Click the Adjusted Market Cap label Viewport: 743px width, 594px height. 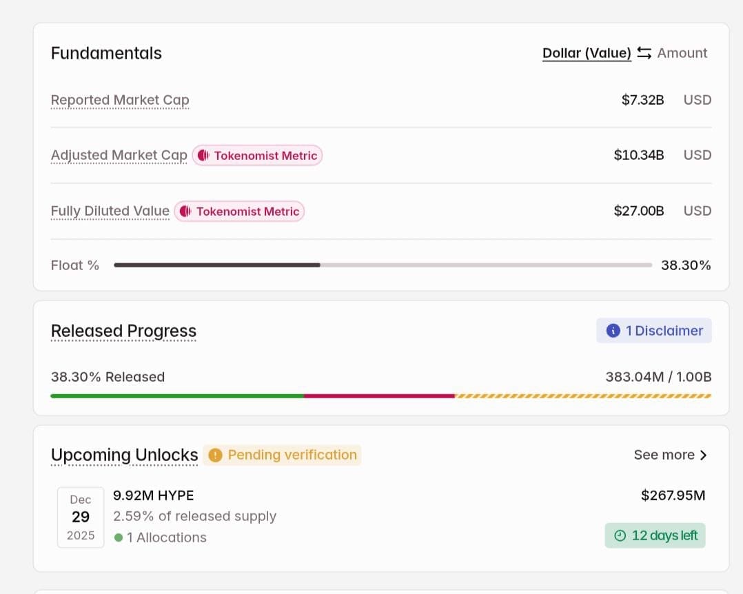click(119, 155)
